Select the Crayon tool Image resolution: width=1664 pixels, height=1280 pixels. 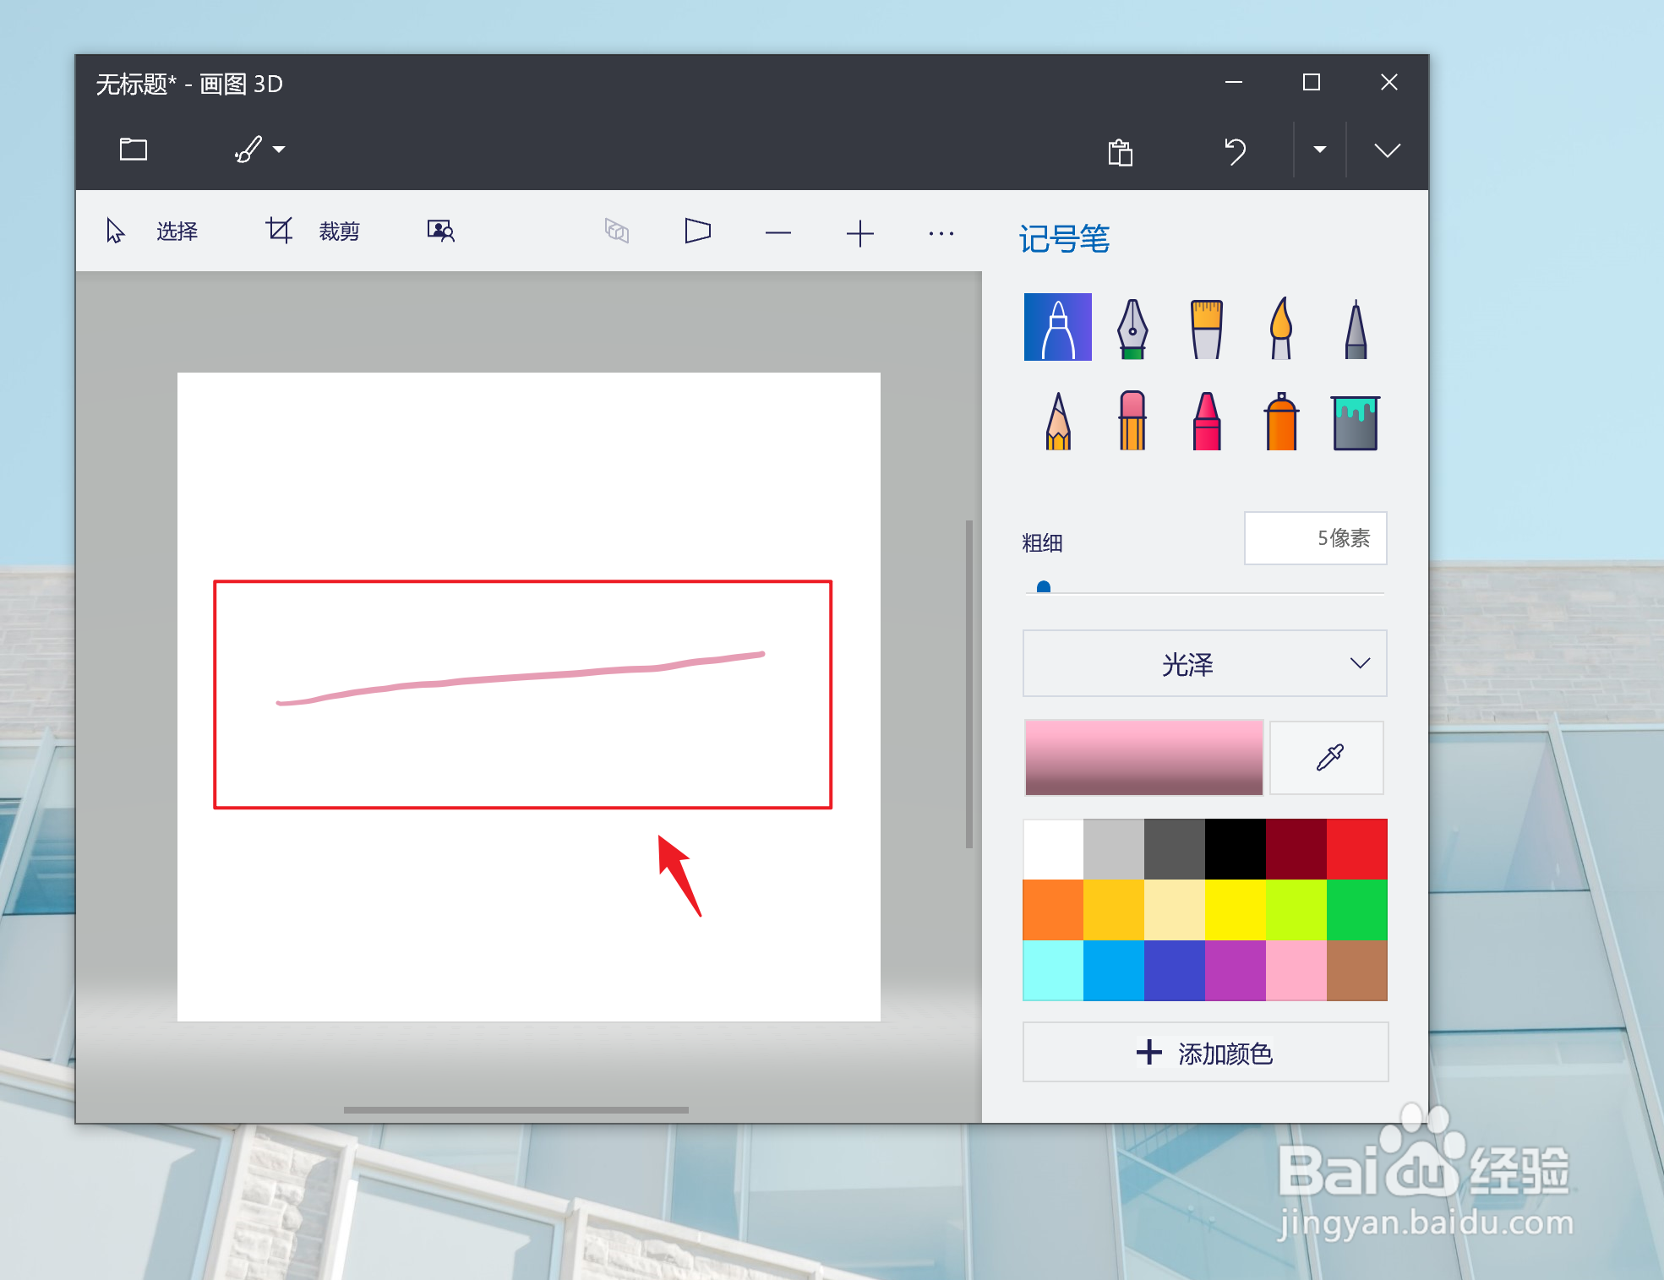click(1205, 421)
